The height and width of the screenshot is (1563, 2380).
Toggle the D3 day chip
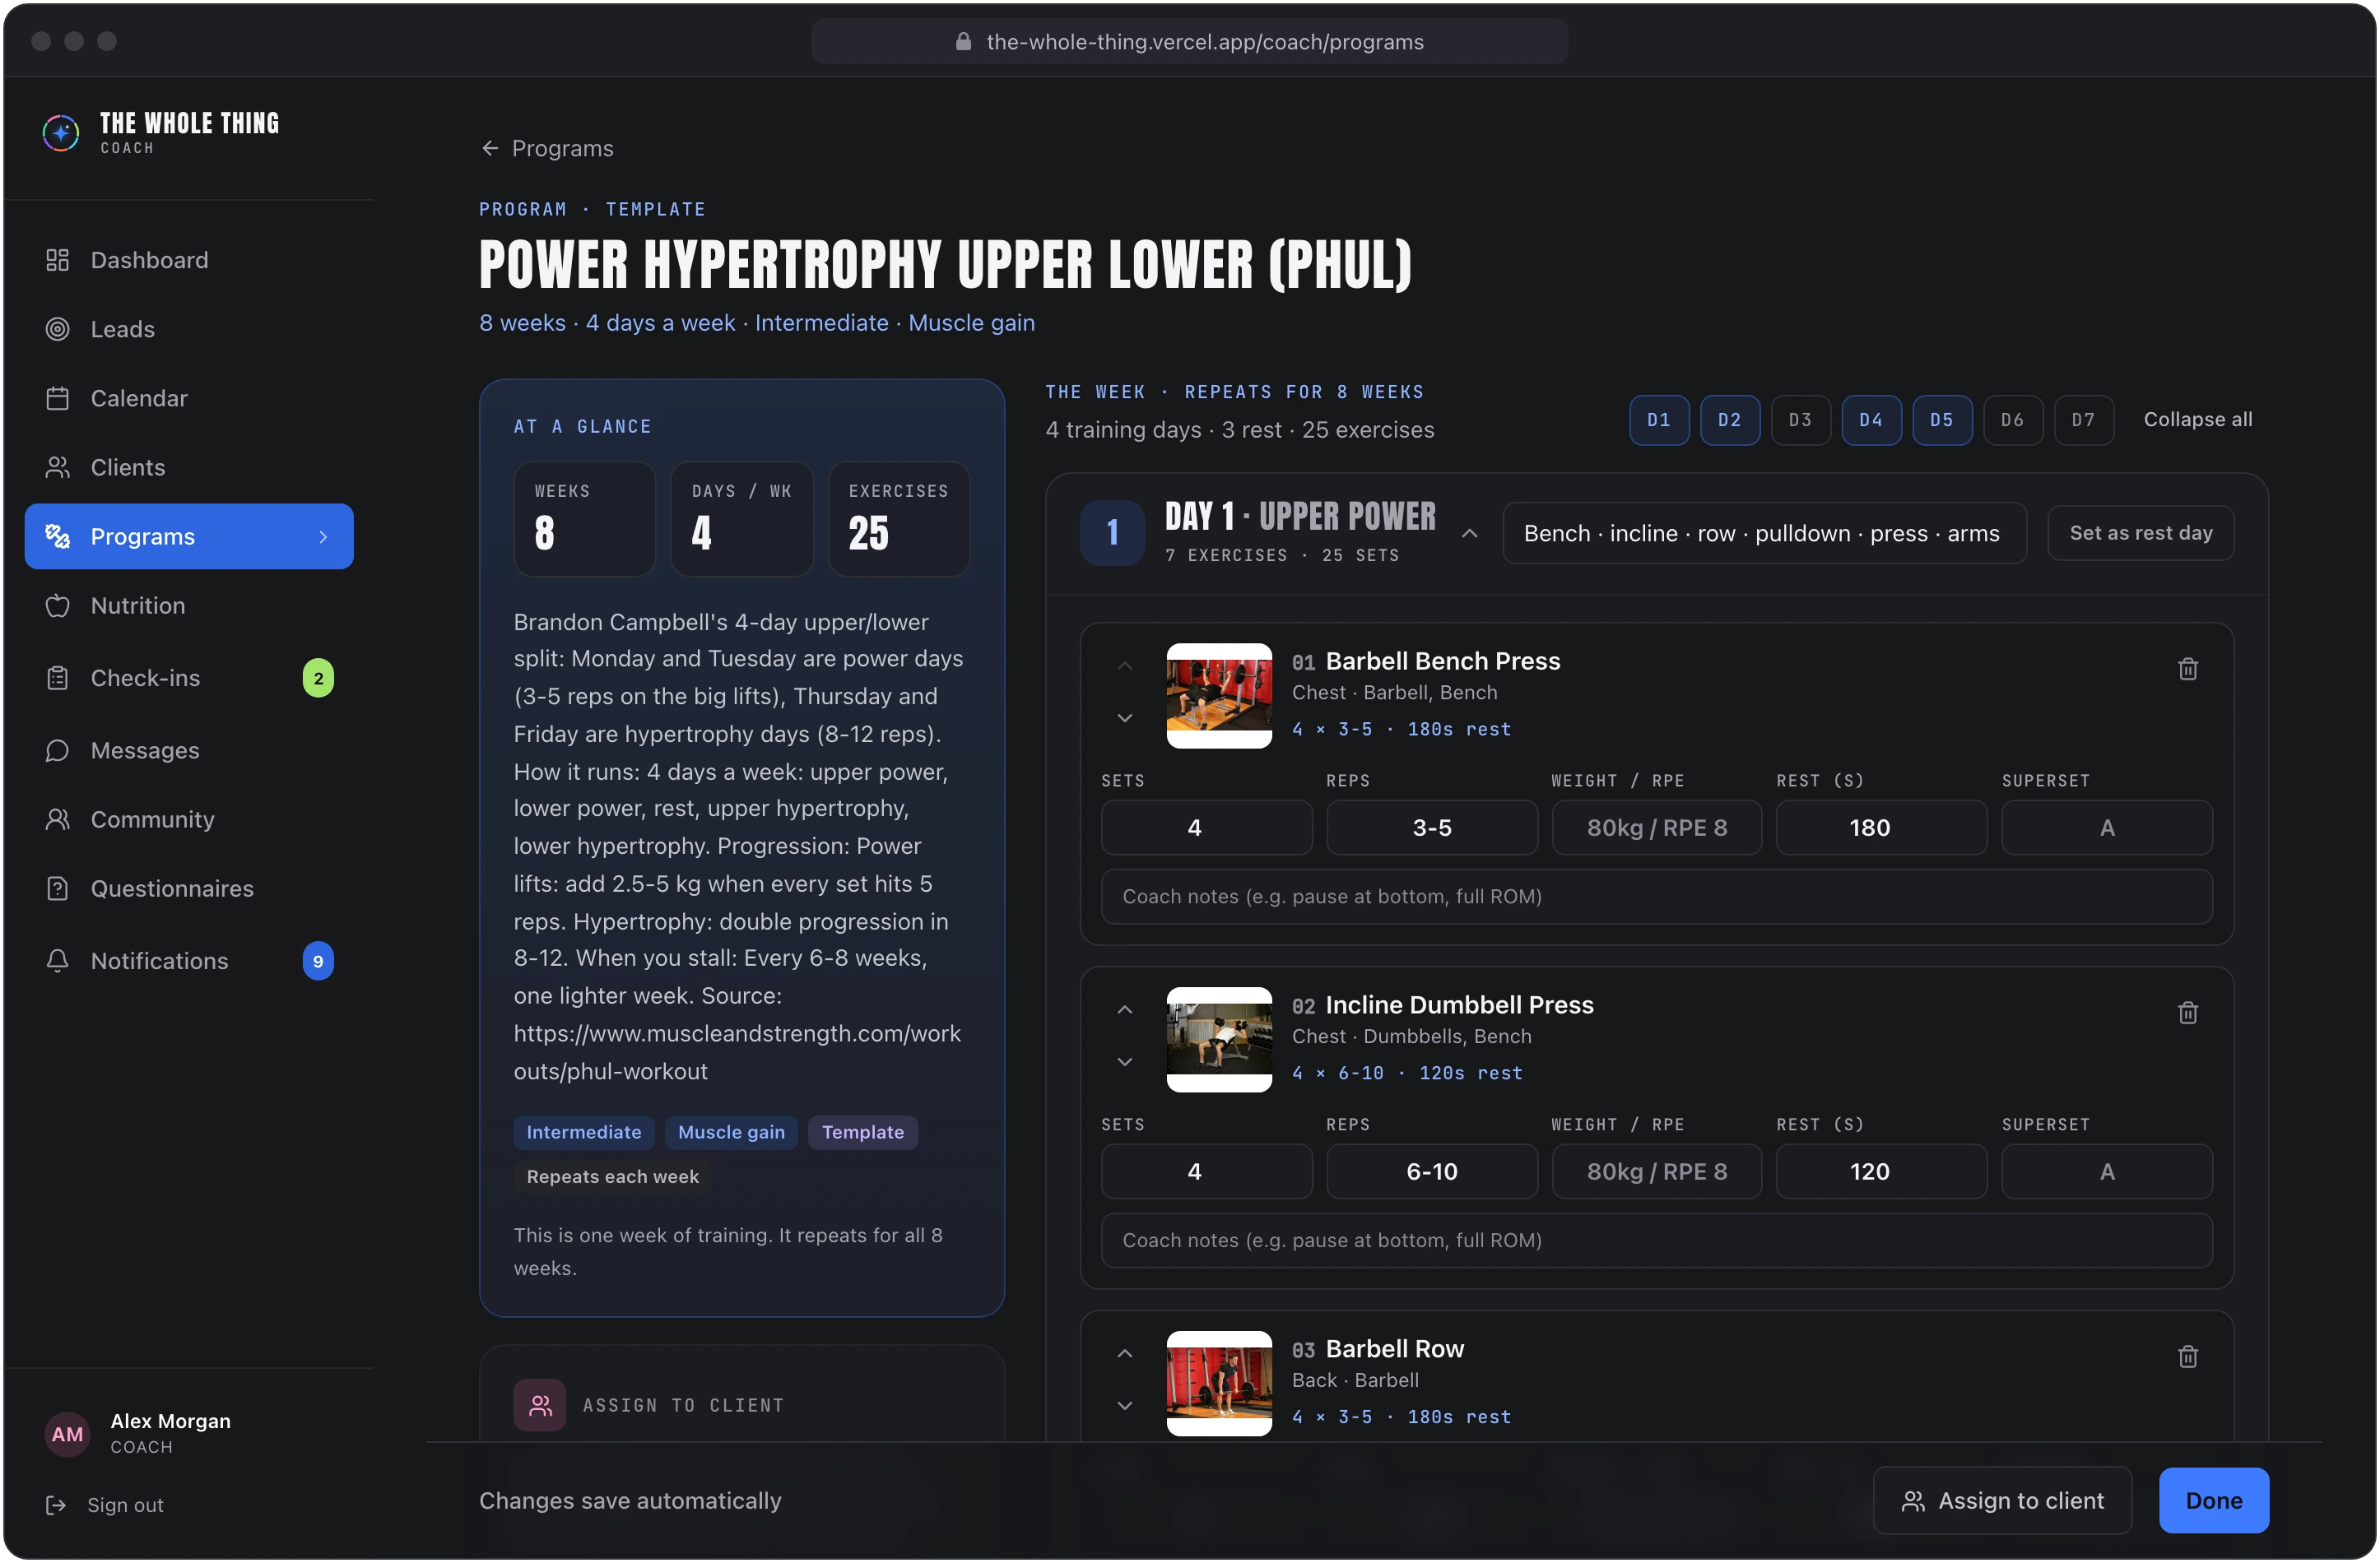click(1800, 420)
